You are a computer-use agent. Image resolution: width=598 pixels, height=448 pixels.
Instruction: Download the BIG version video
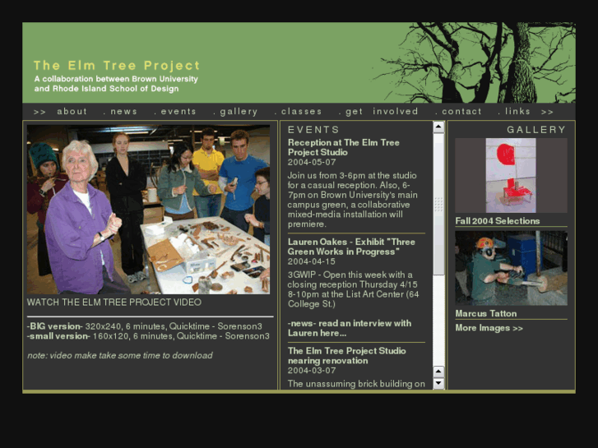tap(54, 326)
